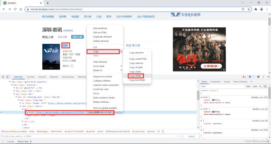Click browser forward arrow
271x144 pixels.
point(9,9)
